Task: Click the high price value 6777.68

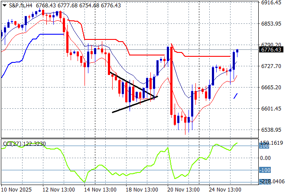Action: click(68, 6)
